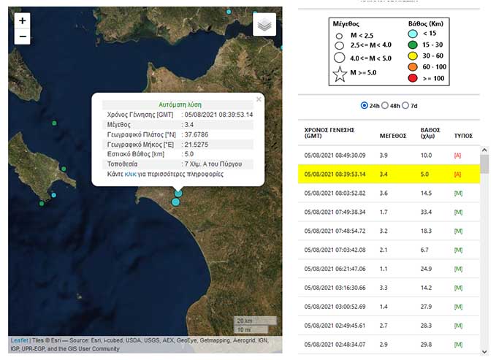Click the green marker in the open sea west

pos(54,123)
